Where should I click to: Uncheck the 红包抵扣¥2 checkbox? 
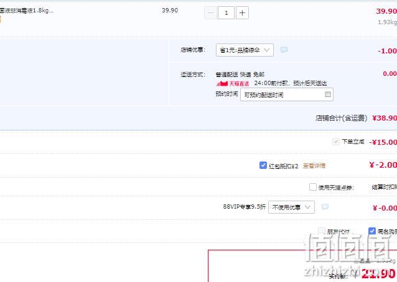263,165
